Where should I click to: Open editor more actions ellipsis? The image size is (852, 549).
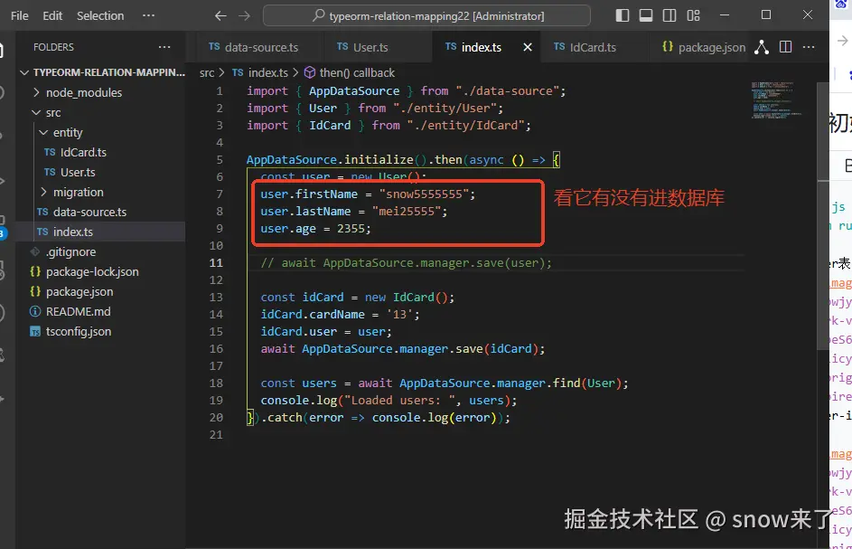(809, 47)
